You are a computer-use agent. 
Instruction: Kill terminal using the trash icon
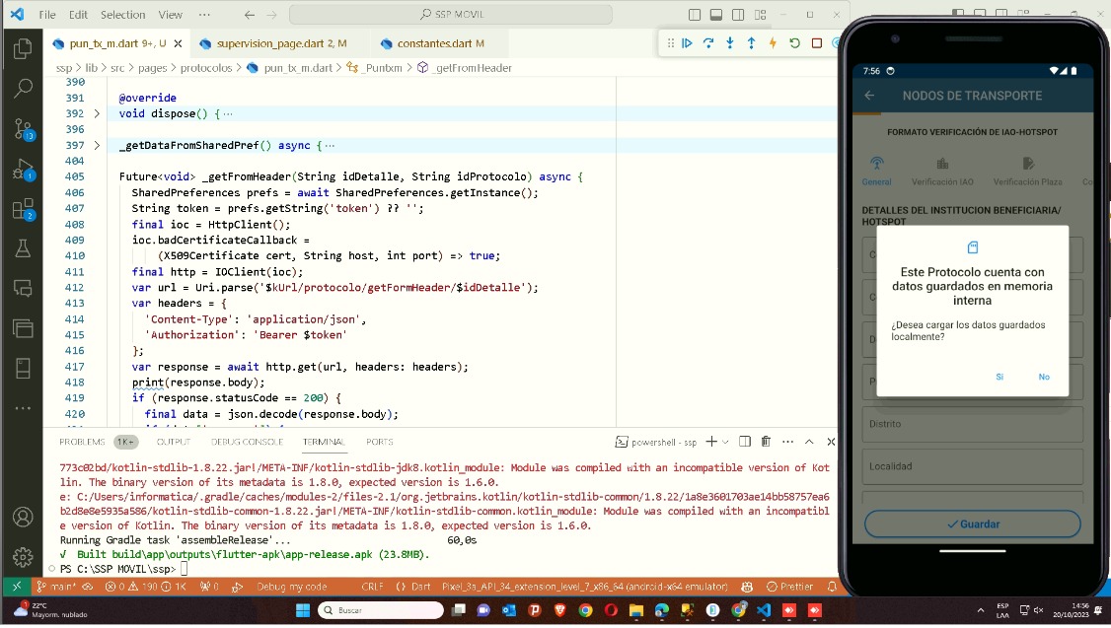[x=766, y=442]
